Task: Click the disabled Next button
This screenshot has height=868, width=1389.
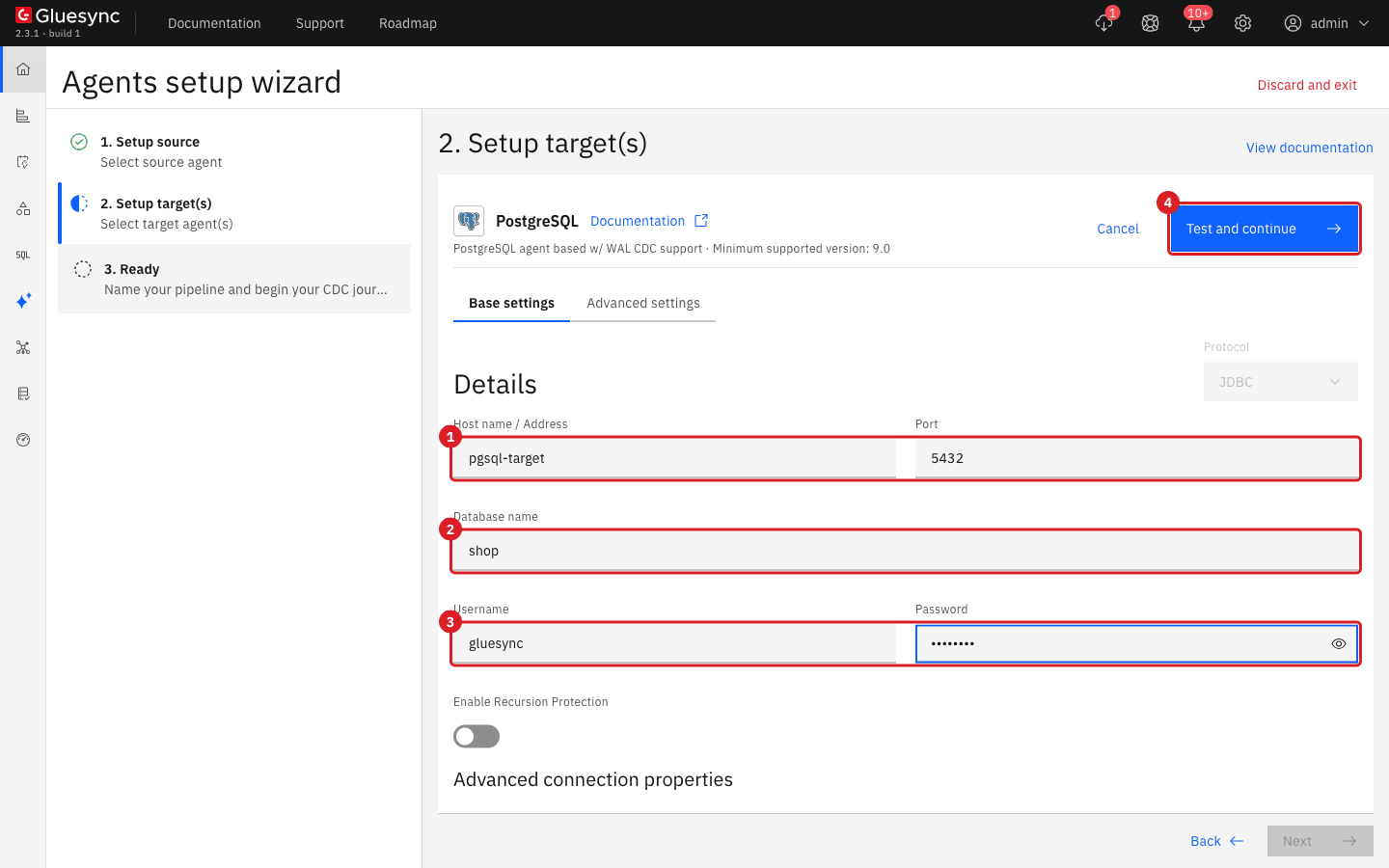Action: [x=1321, y=841]
